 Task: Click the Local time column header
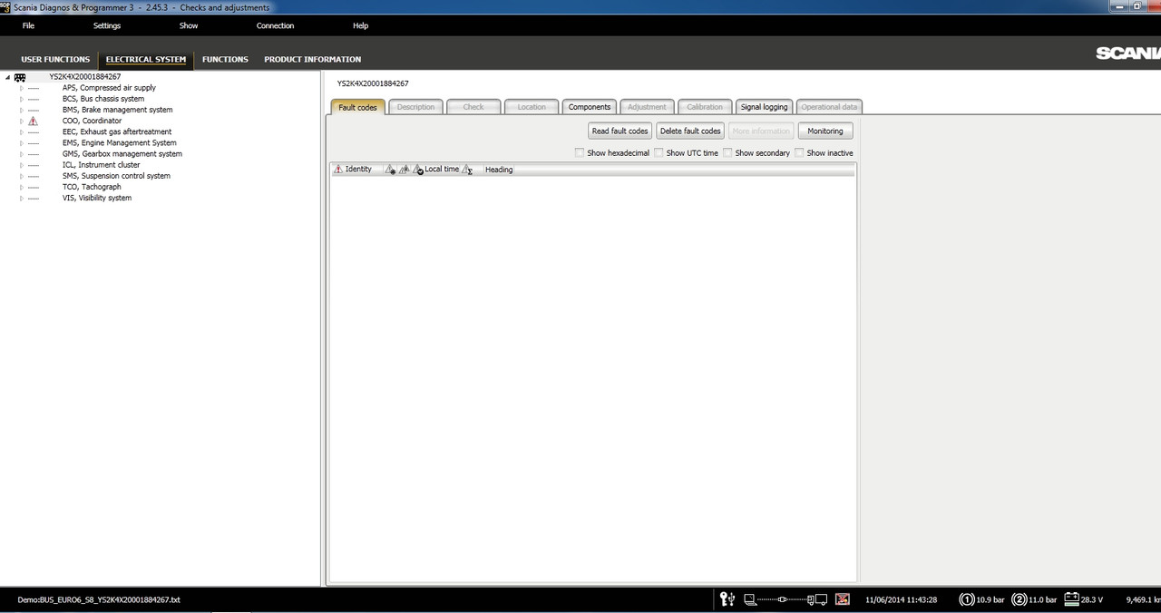pos(442,170)
